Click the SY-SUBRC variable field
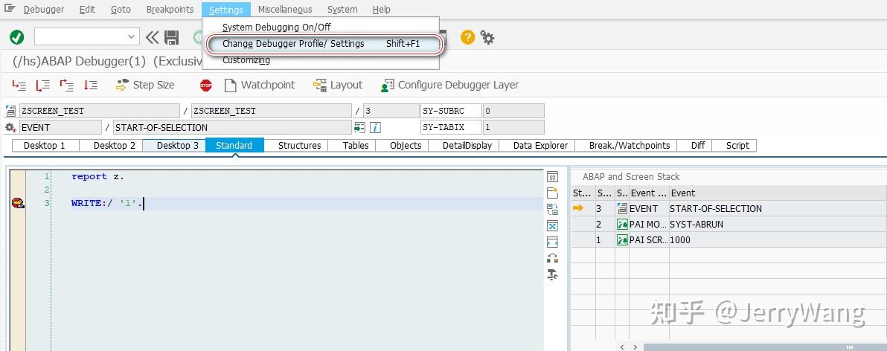 click(x=451, y=111)
